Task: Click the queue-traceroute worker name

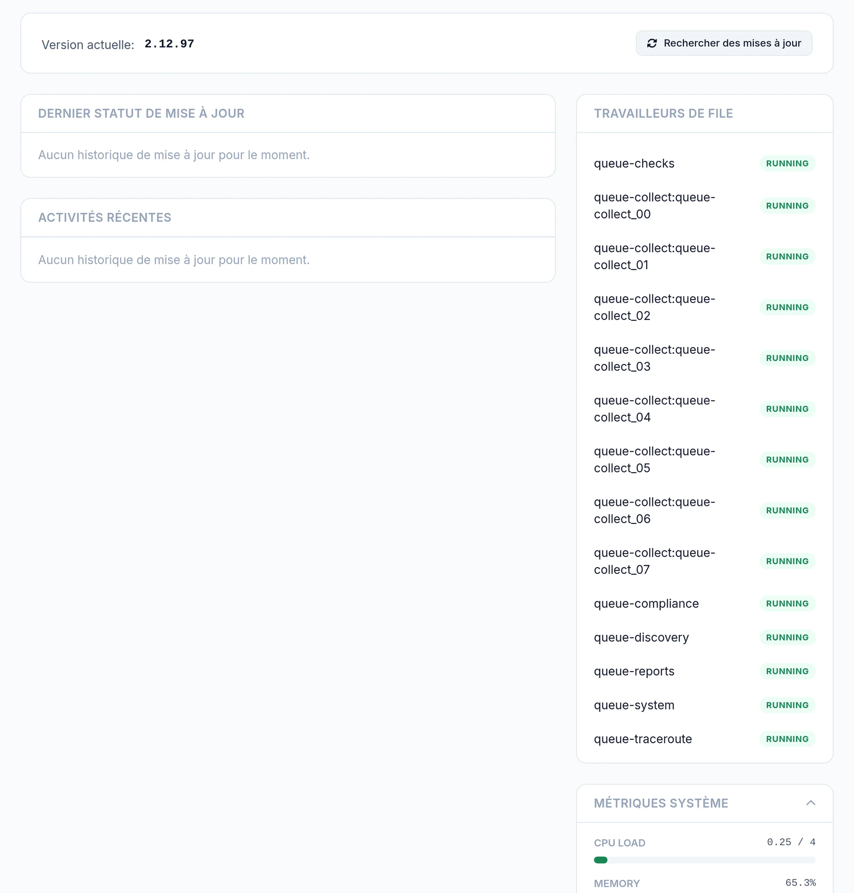Action: [x=643, y=739]
